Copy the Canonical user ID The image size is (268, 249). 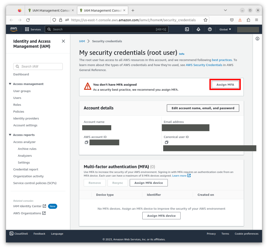tap(166, 142)
